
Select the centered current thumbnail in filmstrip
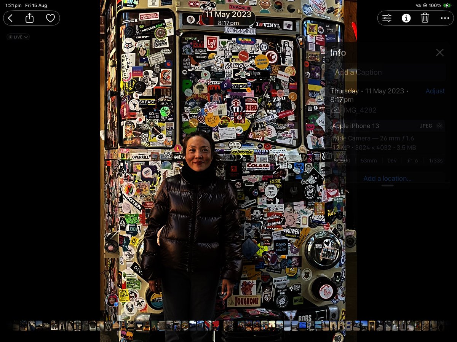(x=228, y=325)
